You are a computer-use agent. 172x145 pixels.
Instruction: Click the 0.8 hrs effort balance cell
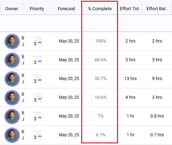pos(157,116)
